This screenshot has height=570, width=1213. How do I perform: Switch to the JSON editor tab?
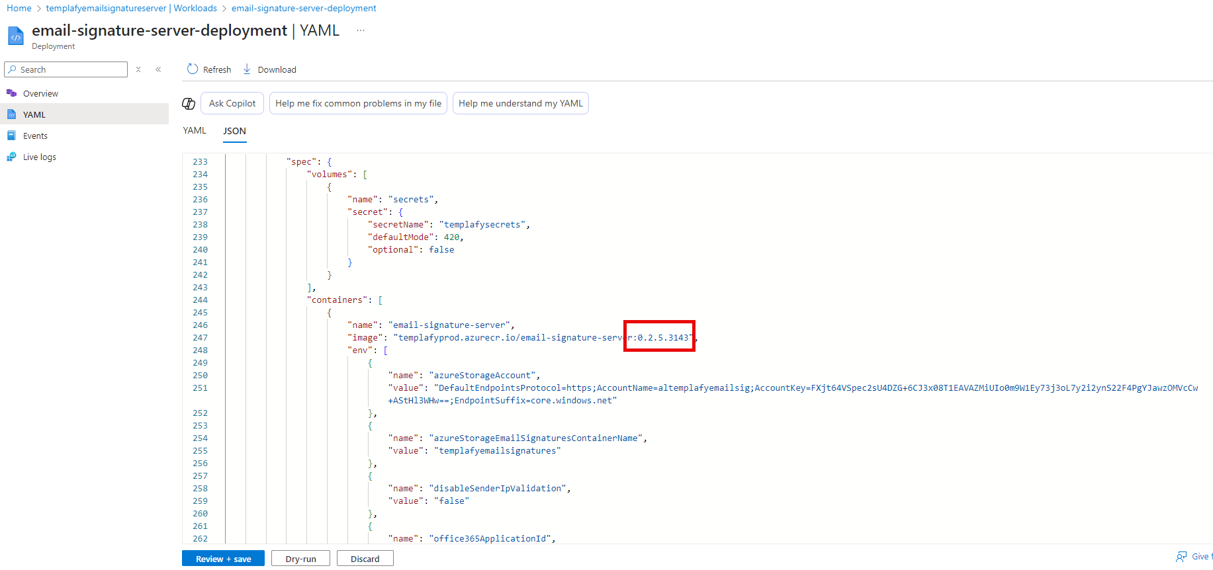[x=234, y=131]
